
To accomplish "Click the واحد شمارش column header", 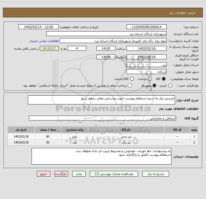I will point(74,130).
